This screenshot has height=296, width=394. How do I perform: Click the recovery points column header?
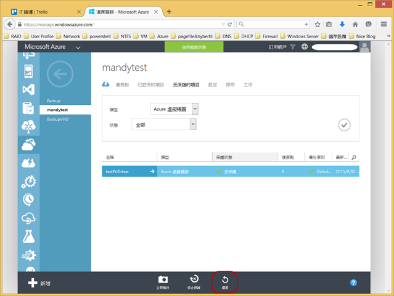point(292,157)
